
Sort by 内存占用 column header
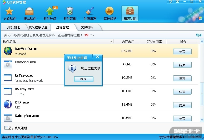(x=128, y=42)
